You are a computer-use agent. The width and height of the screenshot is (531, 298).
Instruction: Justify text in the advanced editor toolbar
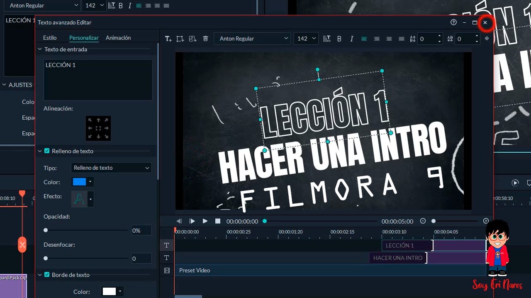point(402,38)
